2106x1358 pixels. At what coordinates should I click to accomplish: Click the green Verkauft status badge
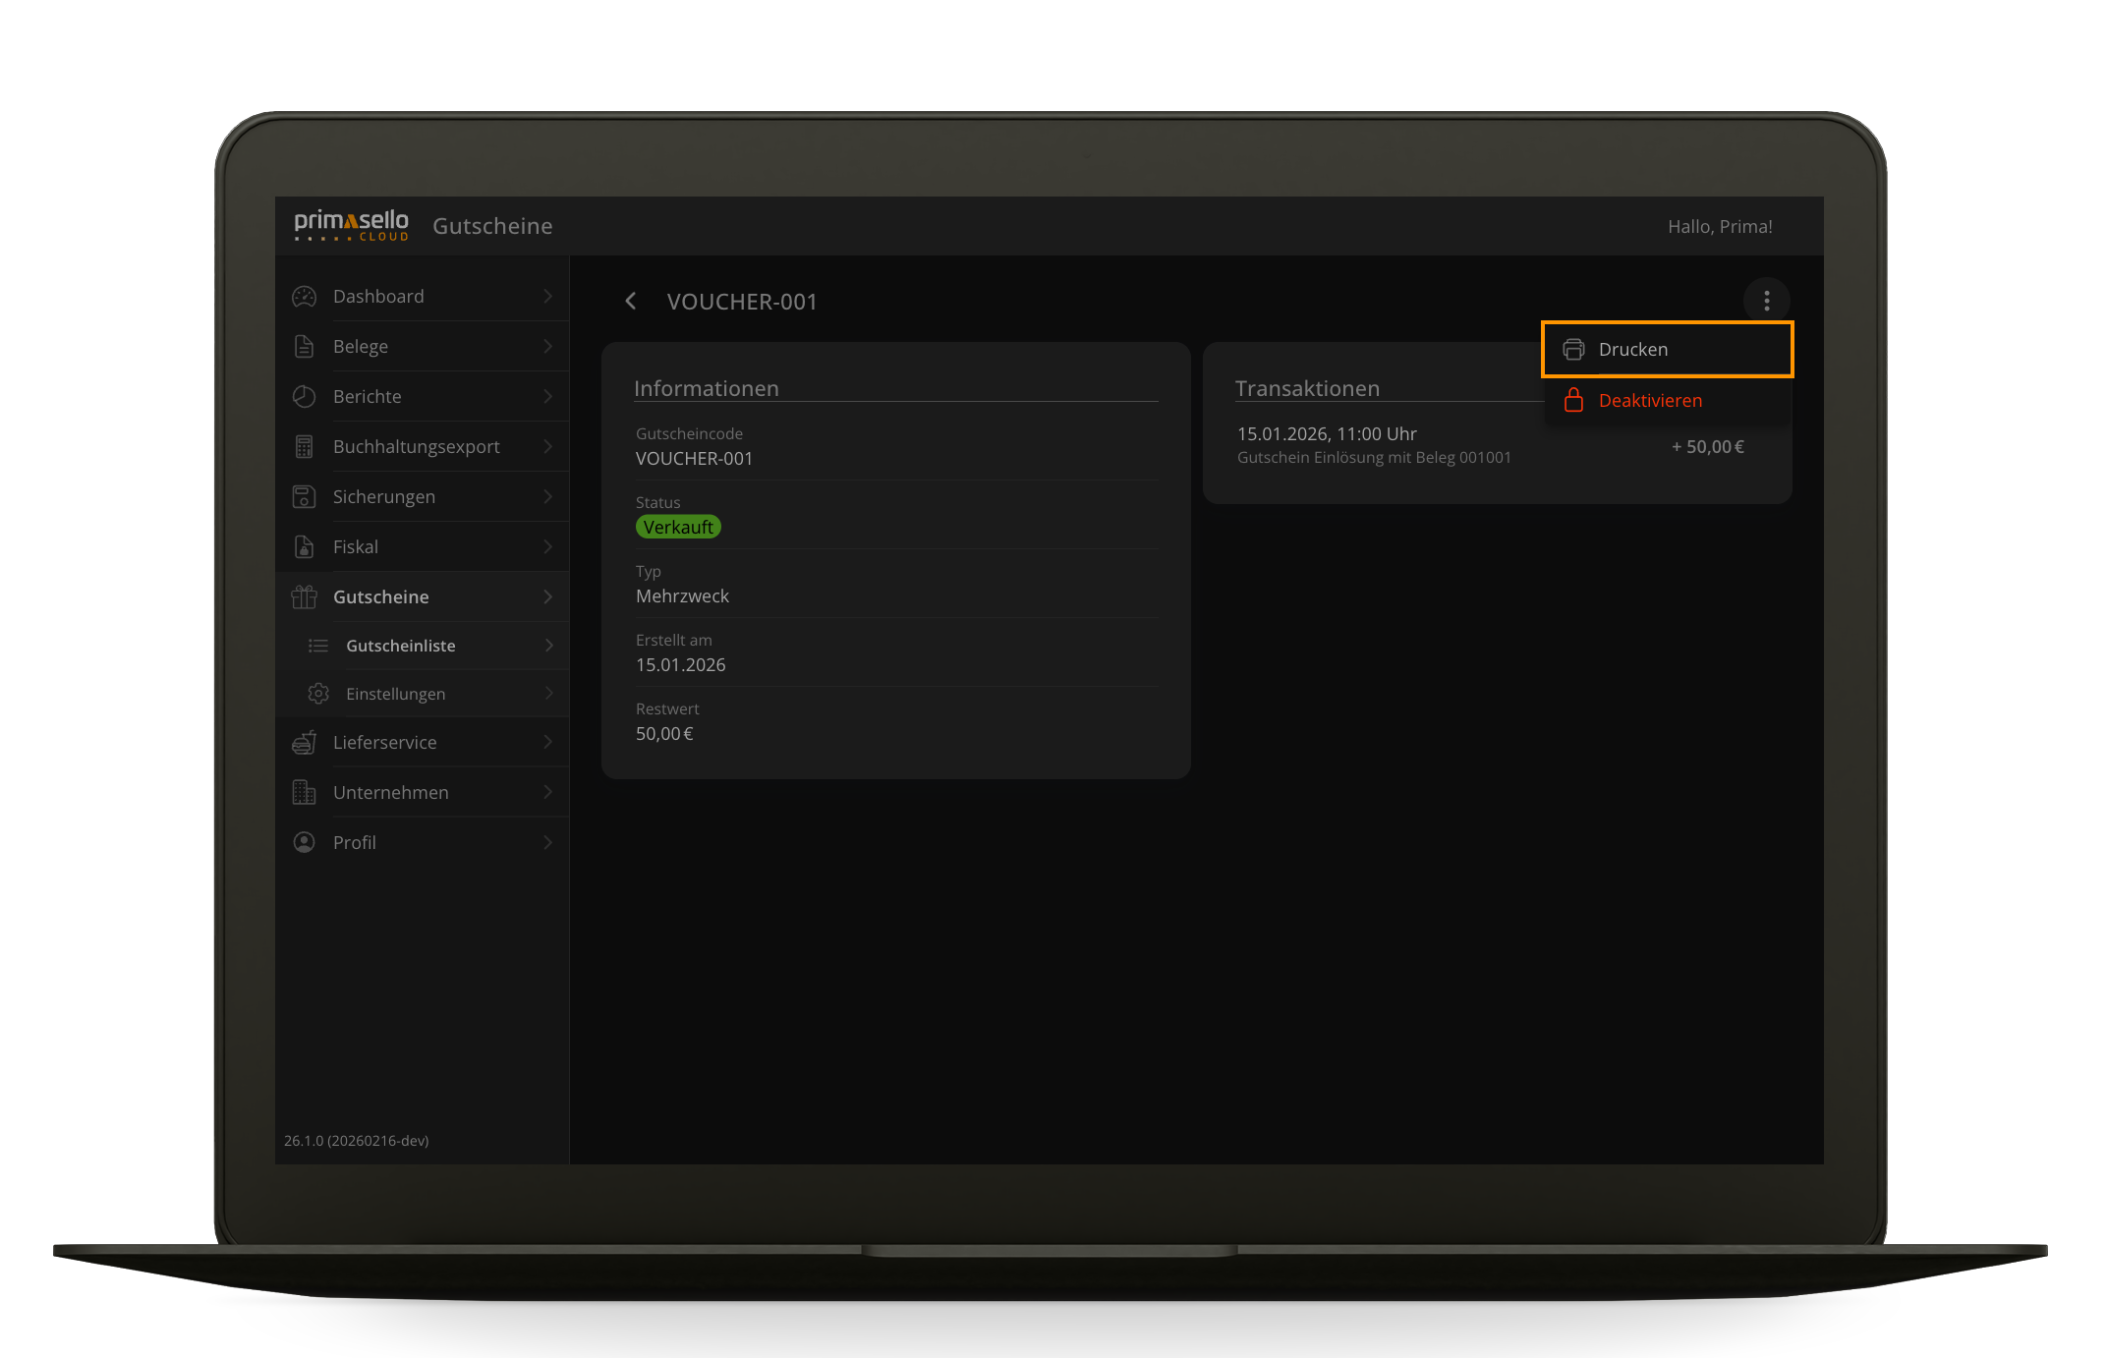point(678,527)
